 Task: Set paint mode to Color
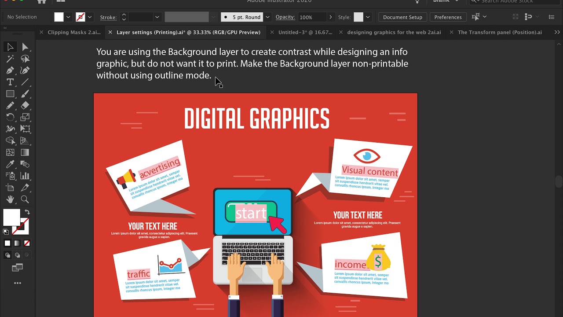click(7, 243)
